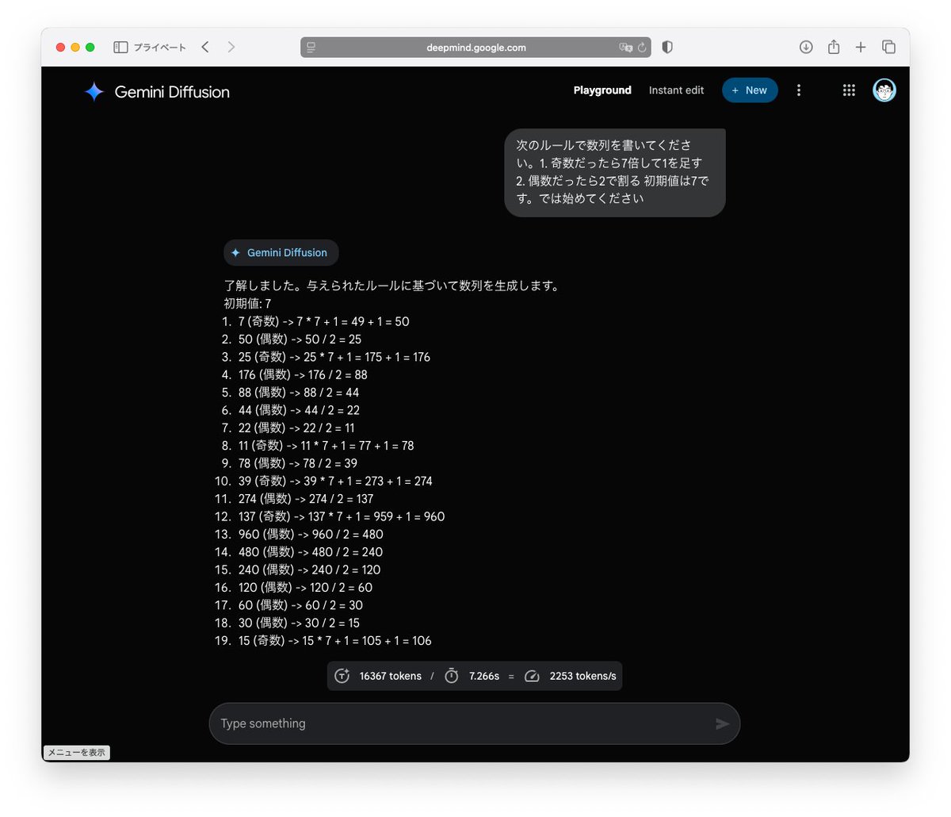
Task: Switch to the Playground tab
Action: 602,90
